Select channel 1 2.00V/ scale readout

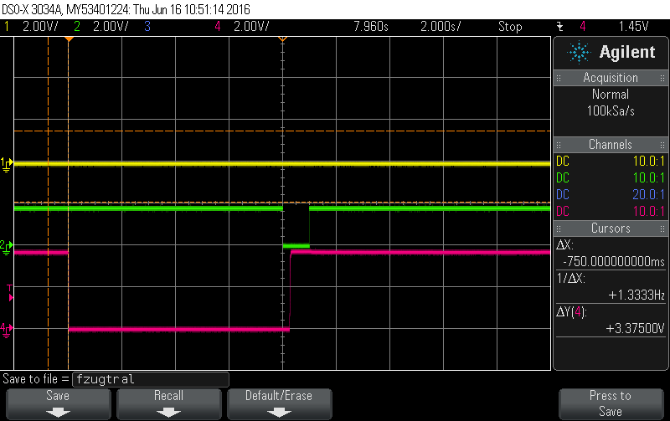pos(40,27)
